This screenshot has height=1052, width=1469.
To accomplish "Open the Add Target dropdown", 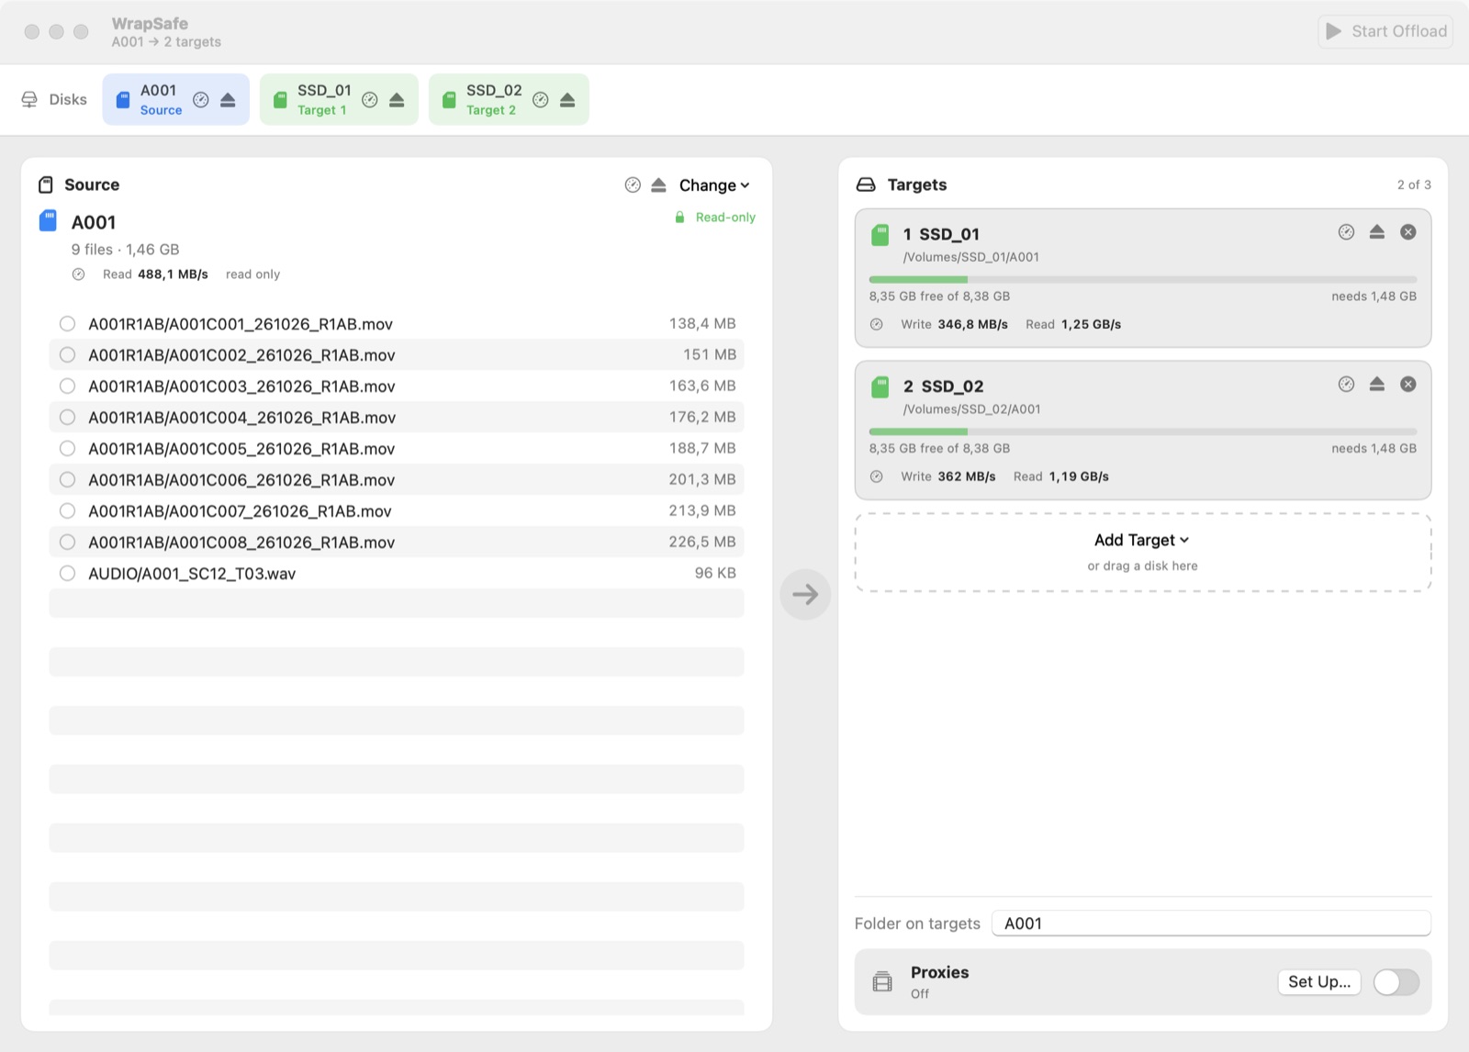I will 1141,540.
